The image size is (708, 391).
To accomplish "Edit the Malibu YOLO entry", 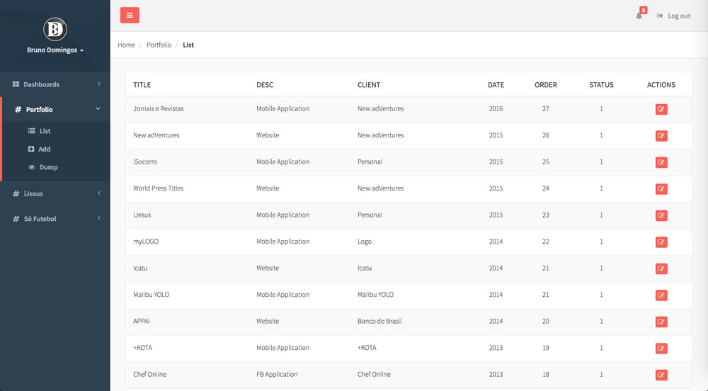I will click(x=661, y=295).
